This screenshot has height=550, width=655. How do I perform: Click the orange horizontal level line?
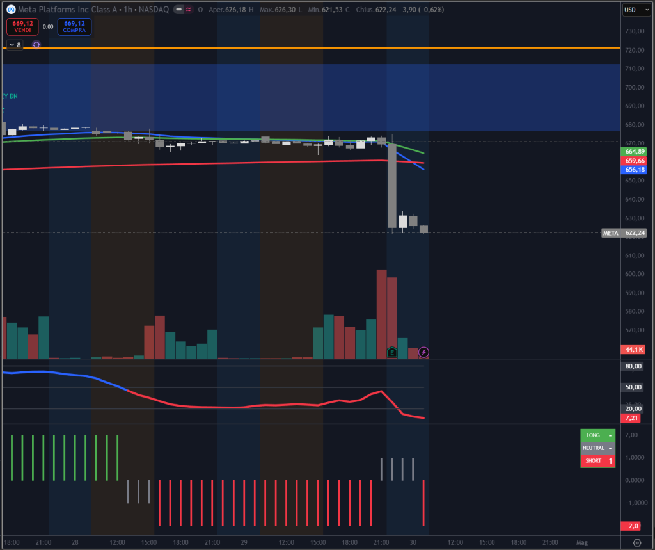(288, 48)
